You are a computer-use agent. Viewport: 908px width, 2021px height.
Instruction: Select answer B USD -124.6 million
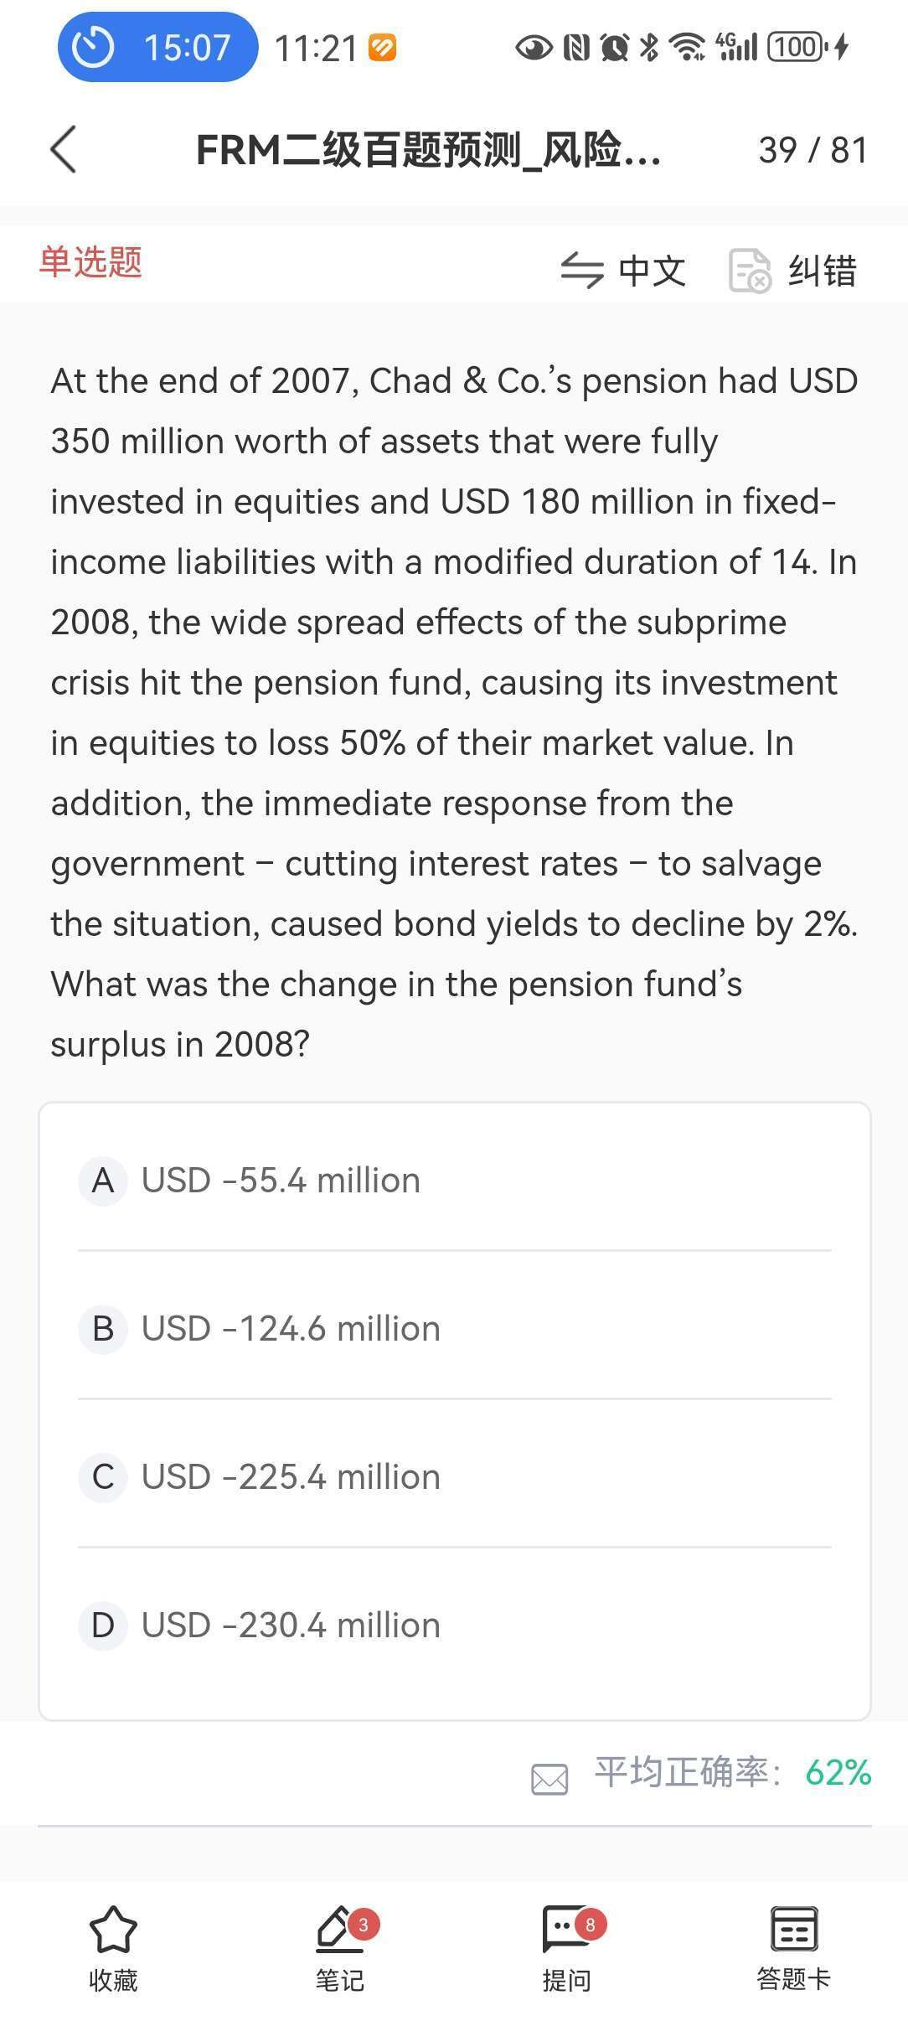(290, 1328)
